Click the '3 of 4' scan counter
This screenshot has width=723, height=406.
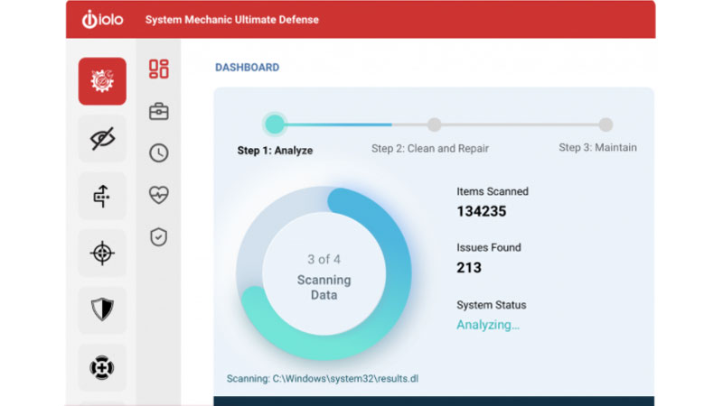click(x=324, y=259)
